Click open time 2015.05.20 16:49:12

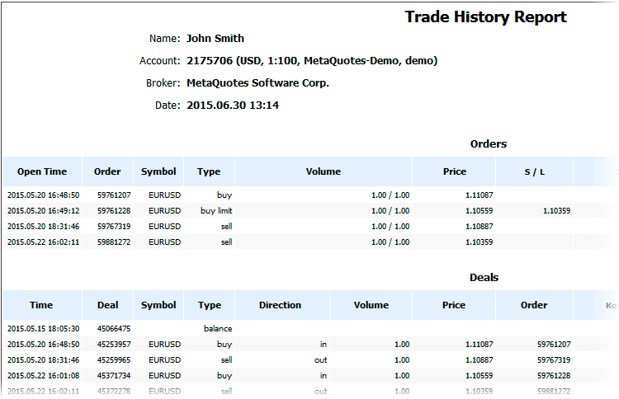coord(44,211)
